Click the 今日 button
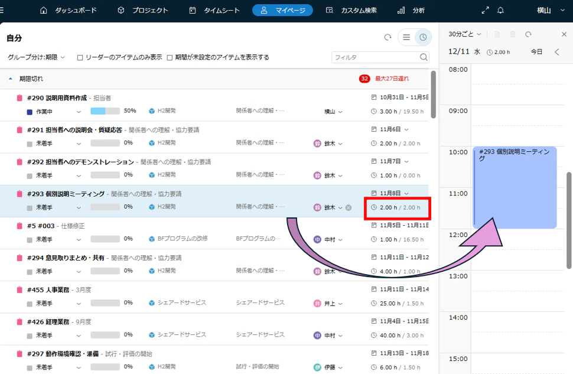Screen dimensions: 573x374 pyautogui.click(x=536, y=52)
